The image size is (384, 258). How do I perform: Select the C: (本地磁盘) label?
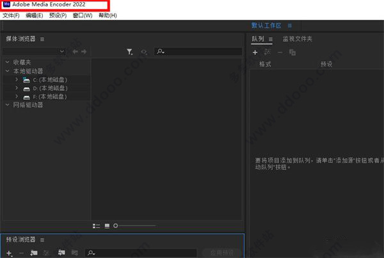pos(50,80)
